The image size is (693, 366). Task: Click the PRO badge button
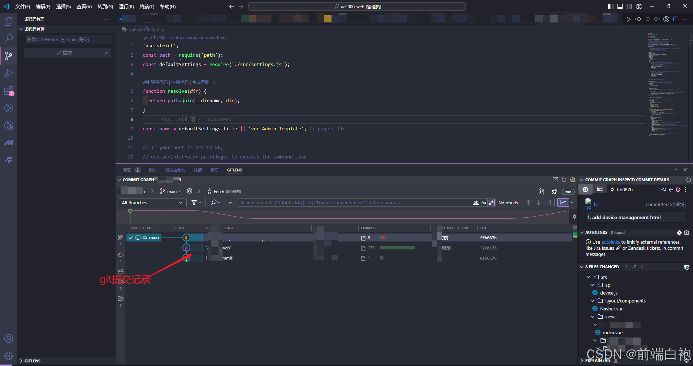[568, 192]
